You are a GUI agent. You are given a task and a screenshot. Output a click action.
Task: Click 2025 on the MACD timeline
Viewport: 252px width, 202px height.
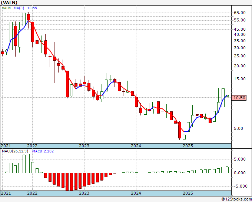click(x=188, y=193)
